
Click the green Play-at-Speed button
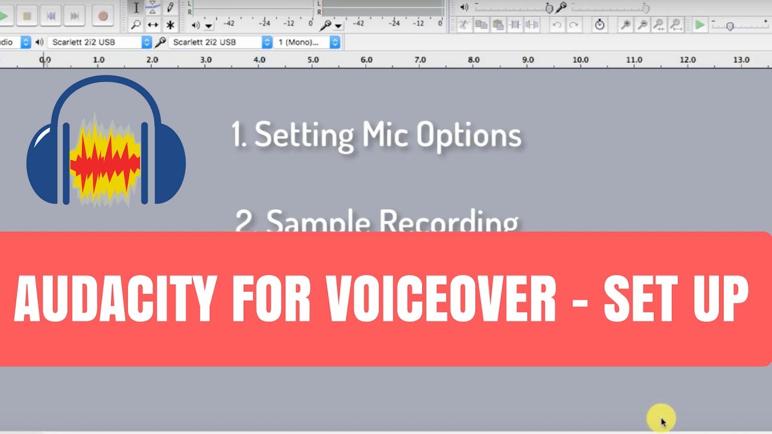coord(700,25)
